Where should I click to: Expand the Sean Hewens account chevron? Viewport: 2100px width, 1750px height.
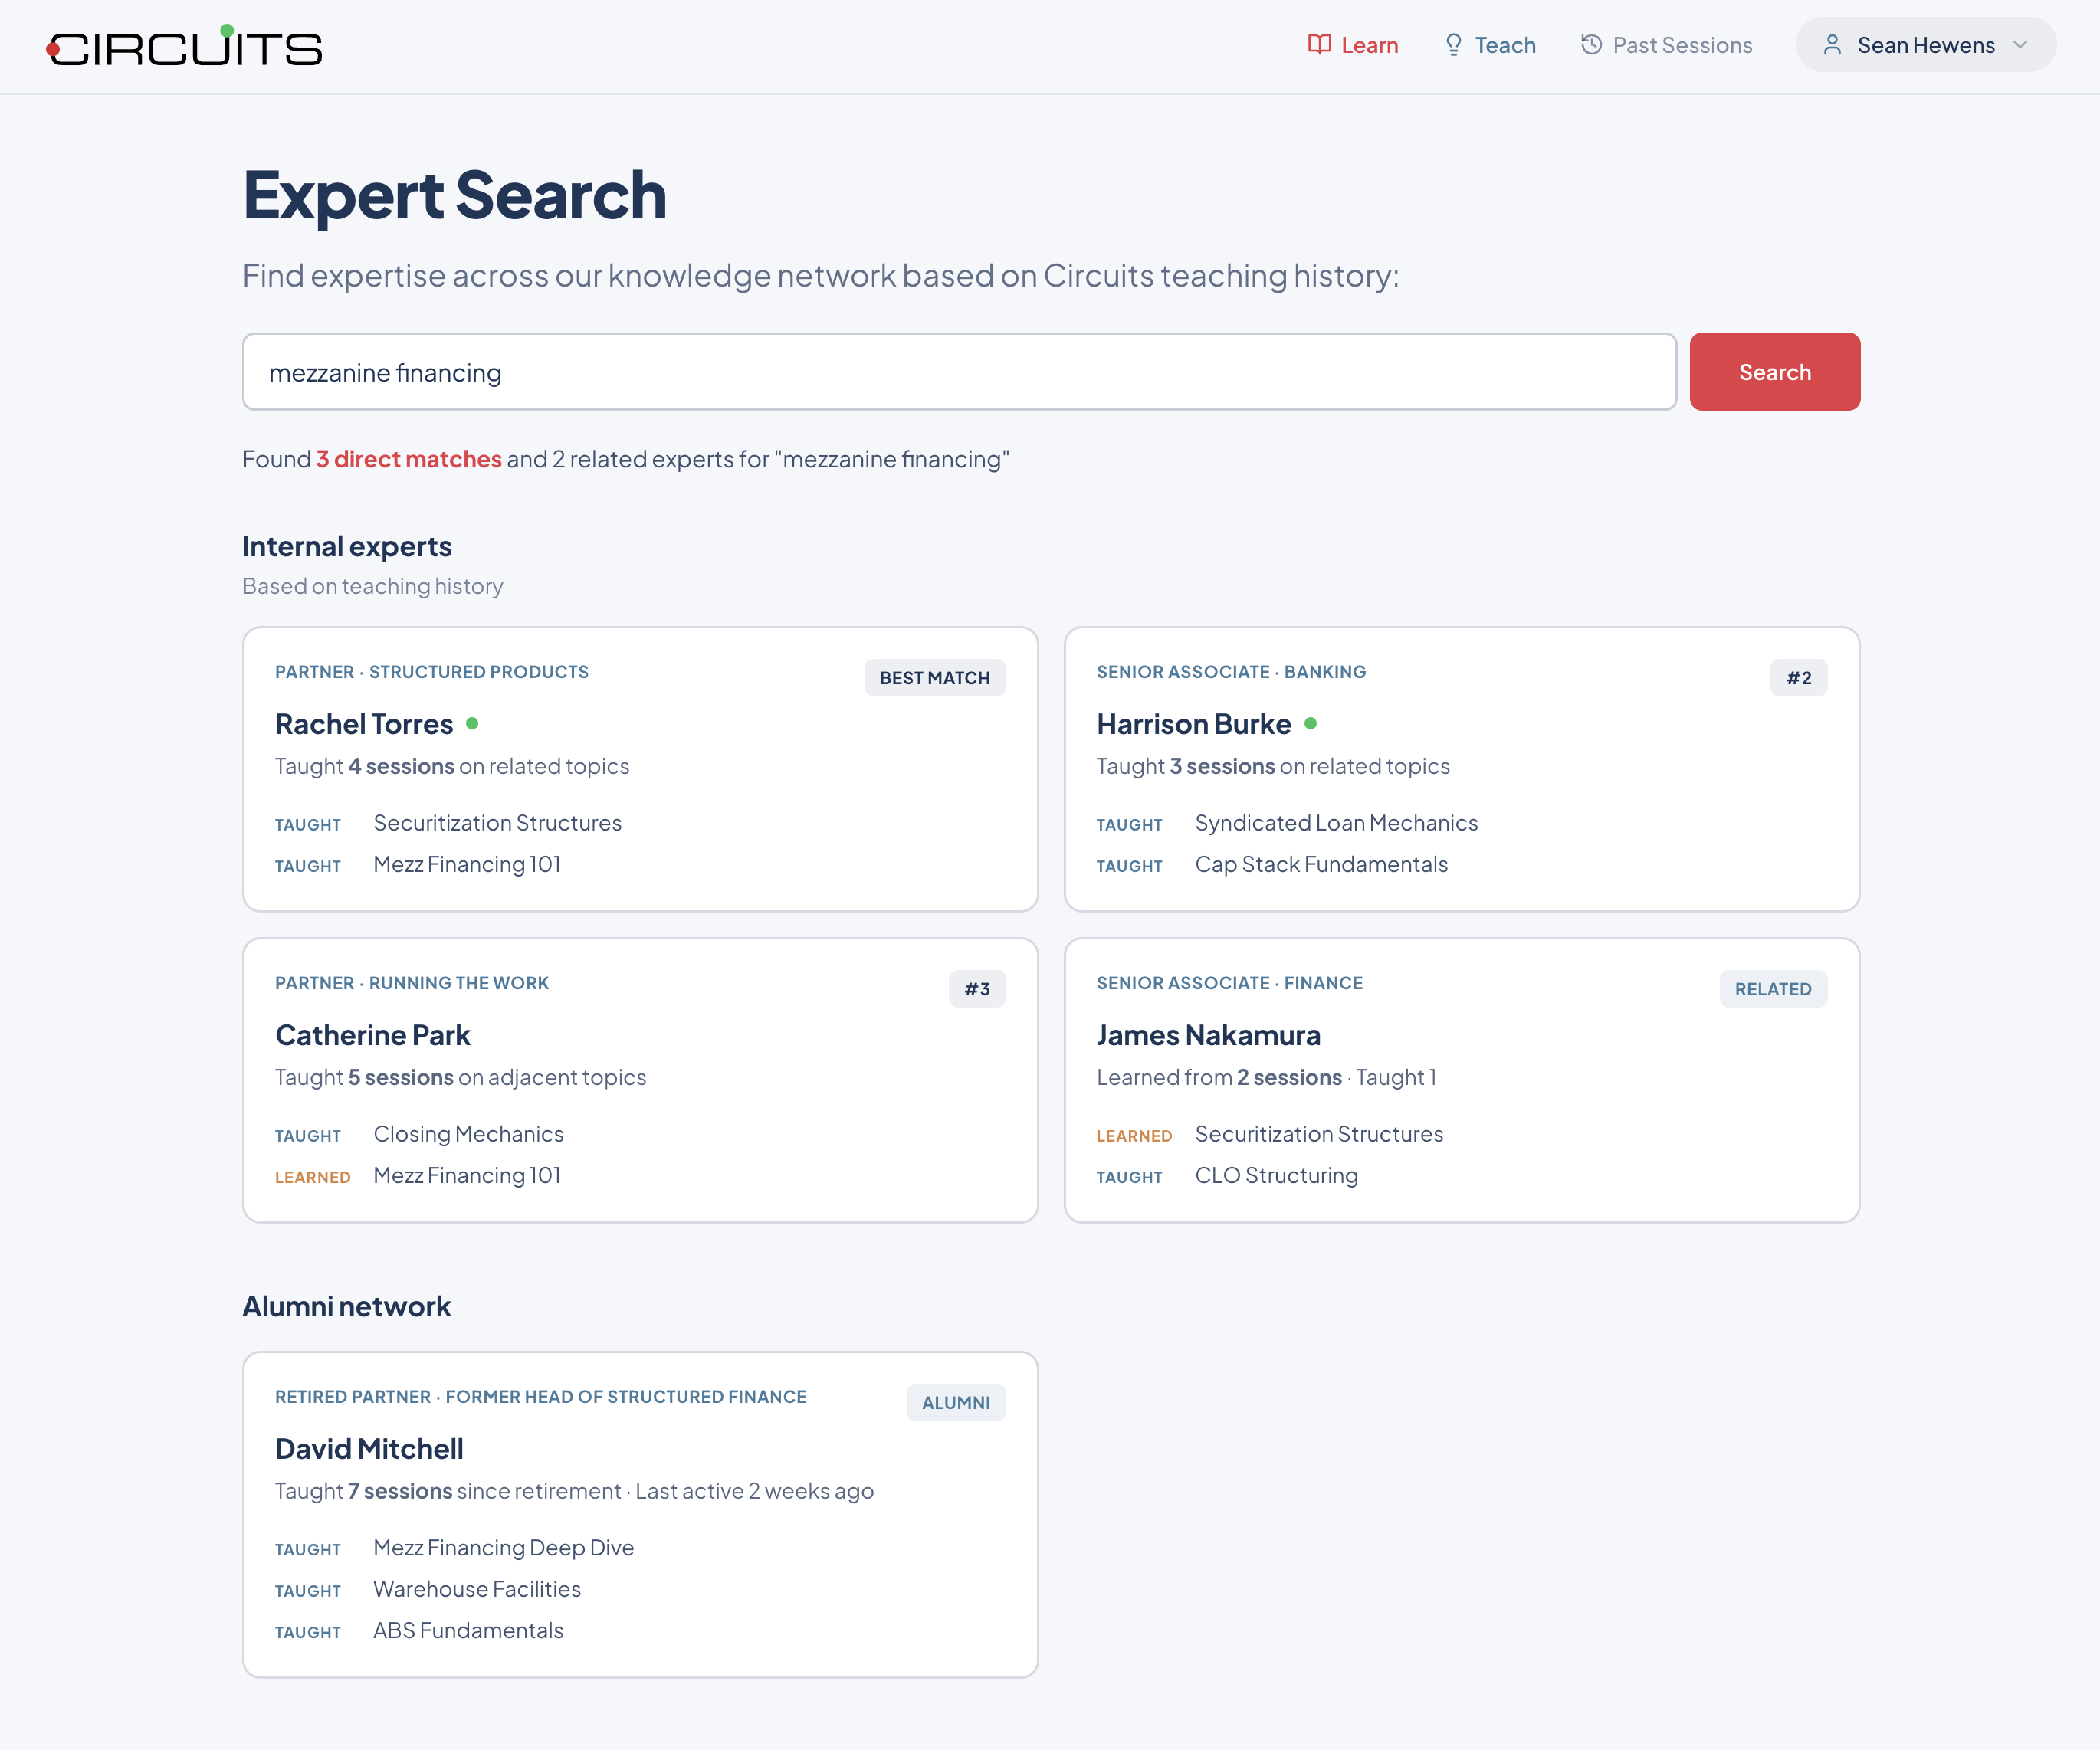point(2020,45)
